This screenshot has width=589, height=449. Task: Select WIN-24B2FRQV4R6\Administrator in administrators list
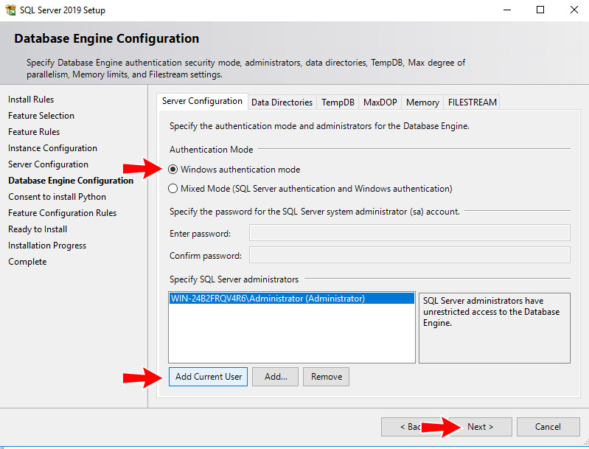(x=291, y=299)
